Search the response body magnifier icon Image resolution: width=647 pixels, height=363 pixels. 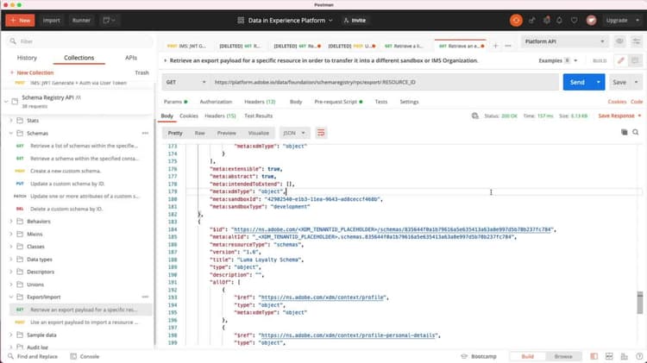click(x=636, y=132)
